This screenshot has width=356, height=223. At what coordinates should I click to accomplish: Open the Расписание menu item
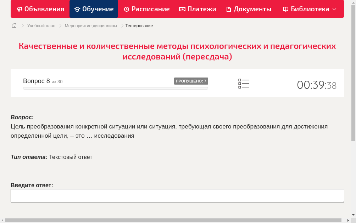pyautogui.click(x=146, y=9)
